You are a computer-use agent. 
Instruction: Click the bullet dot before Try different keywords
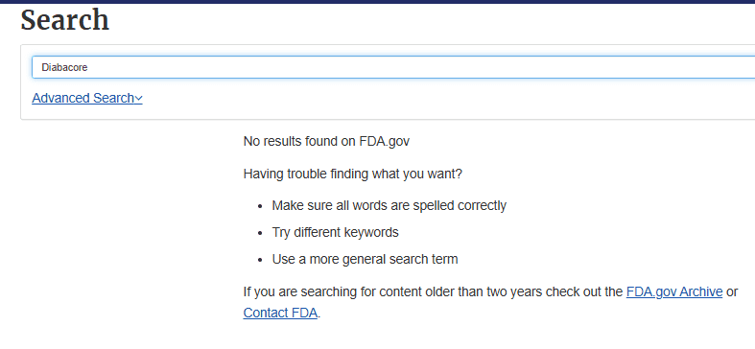[x=261, y=234]
